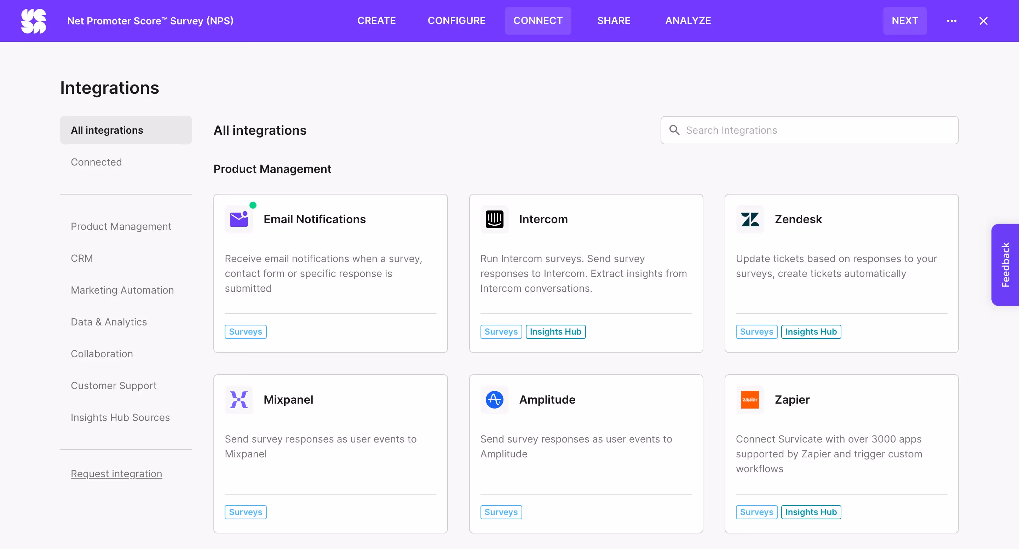Focus the Search Integrations field

pyautogui.click(x=809, y=130)
